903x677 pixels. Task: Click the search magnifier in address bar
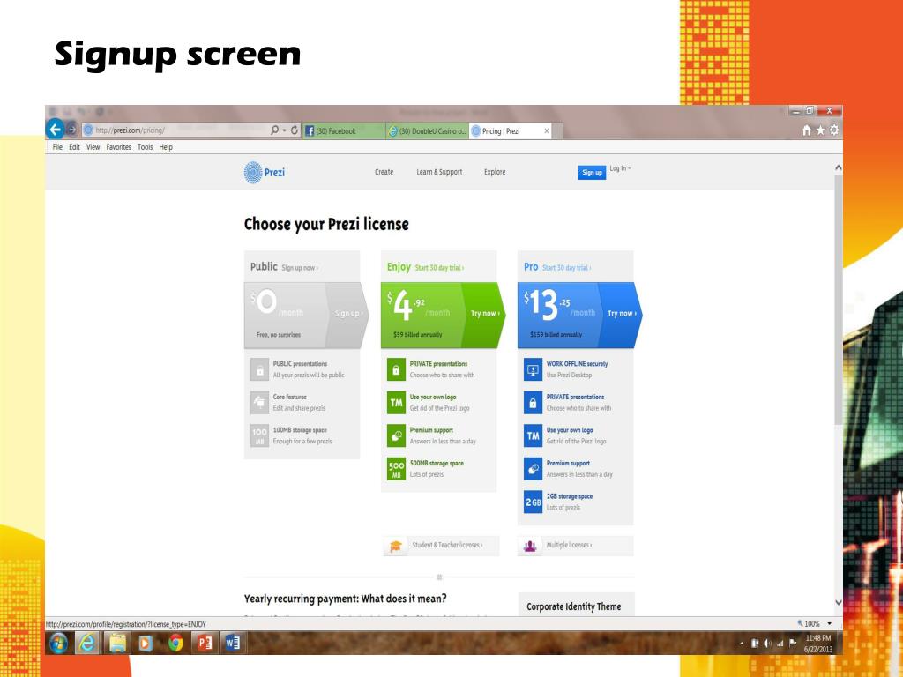coord(275,130)
